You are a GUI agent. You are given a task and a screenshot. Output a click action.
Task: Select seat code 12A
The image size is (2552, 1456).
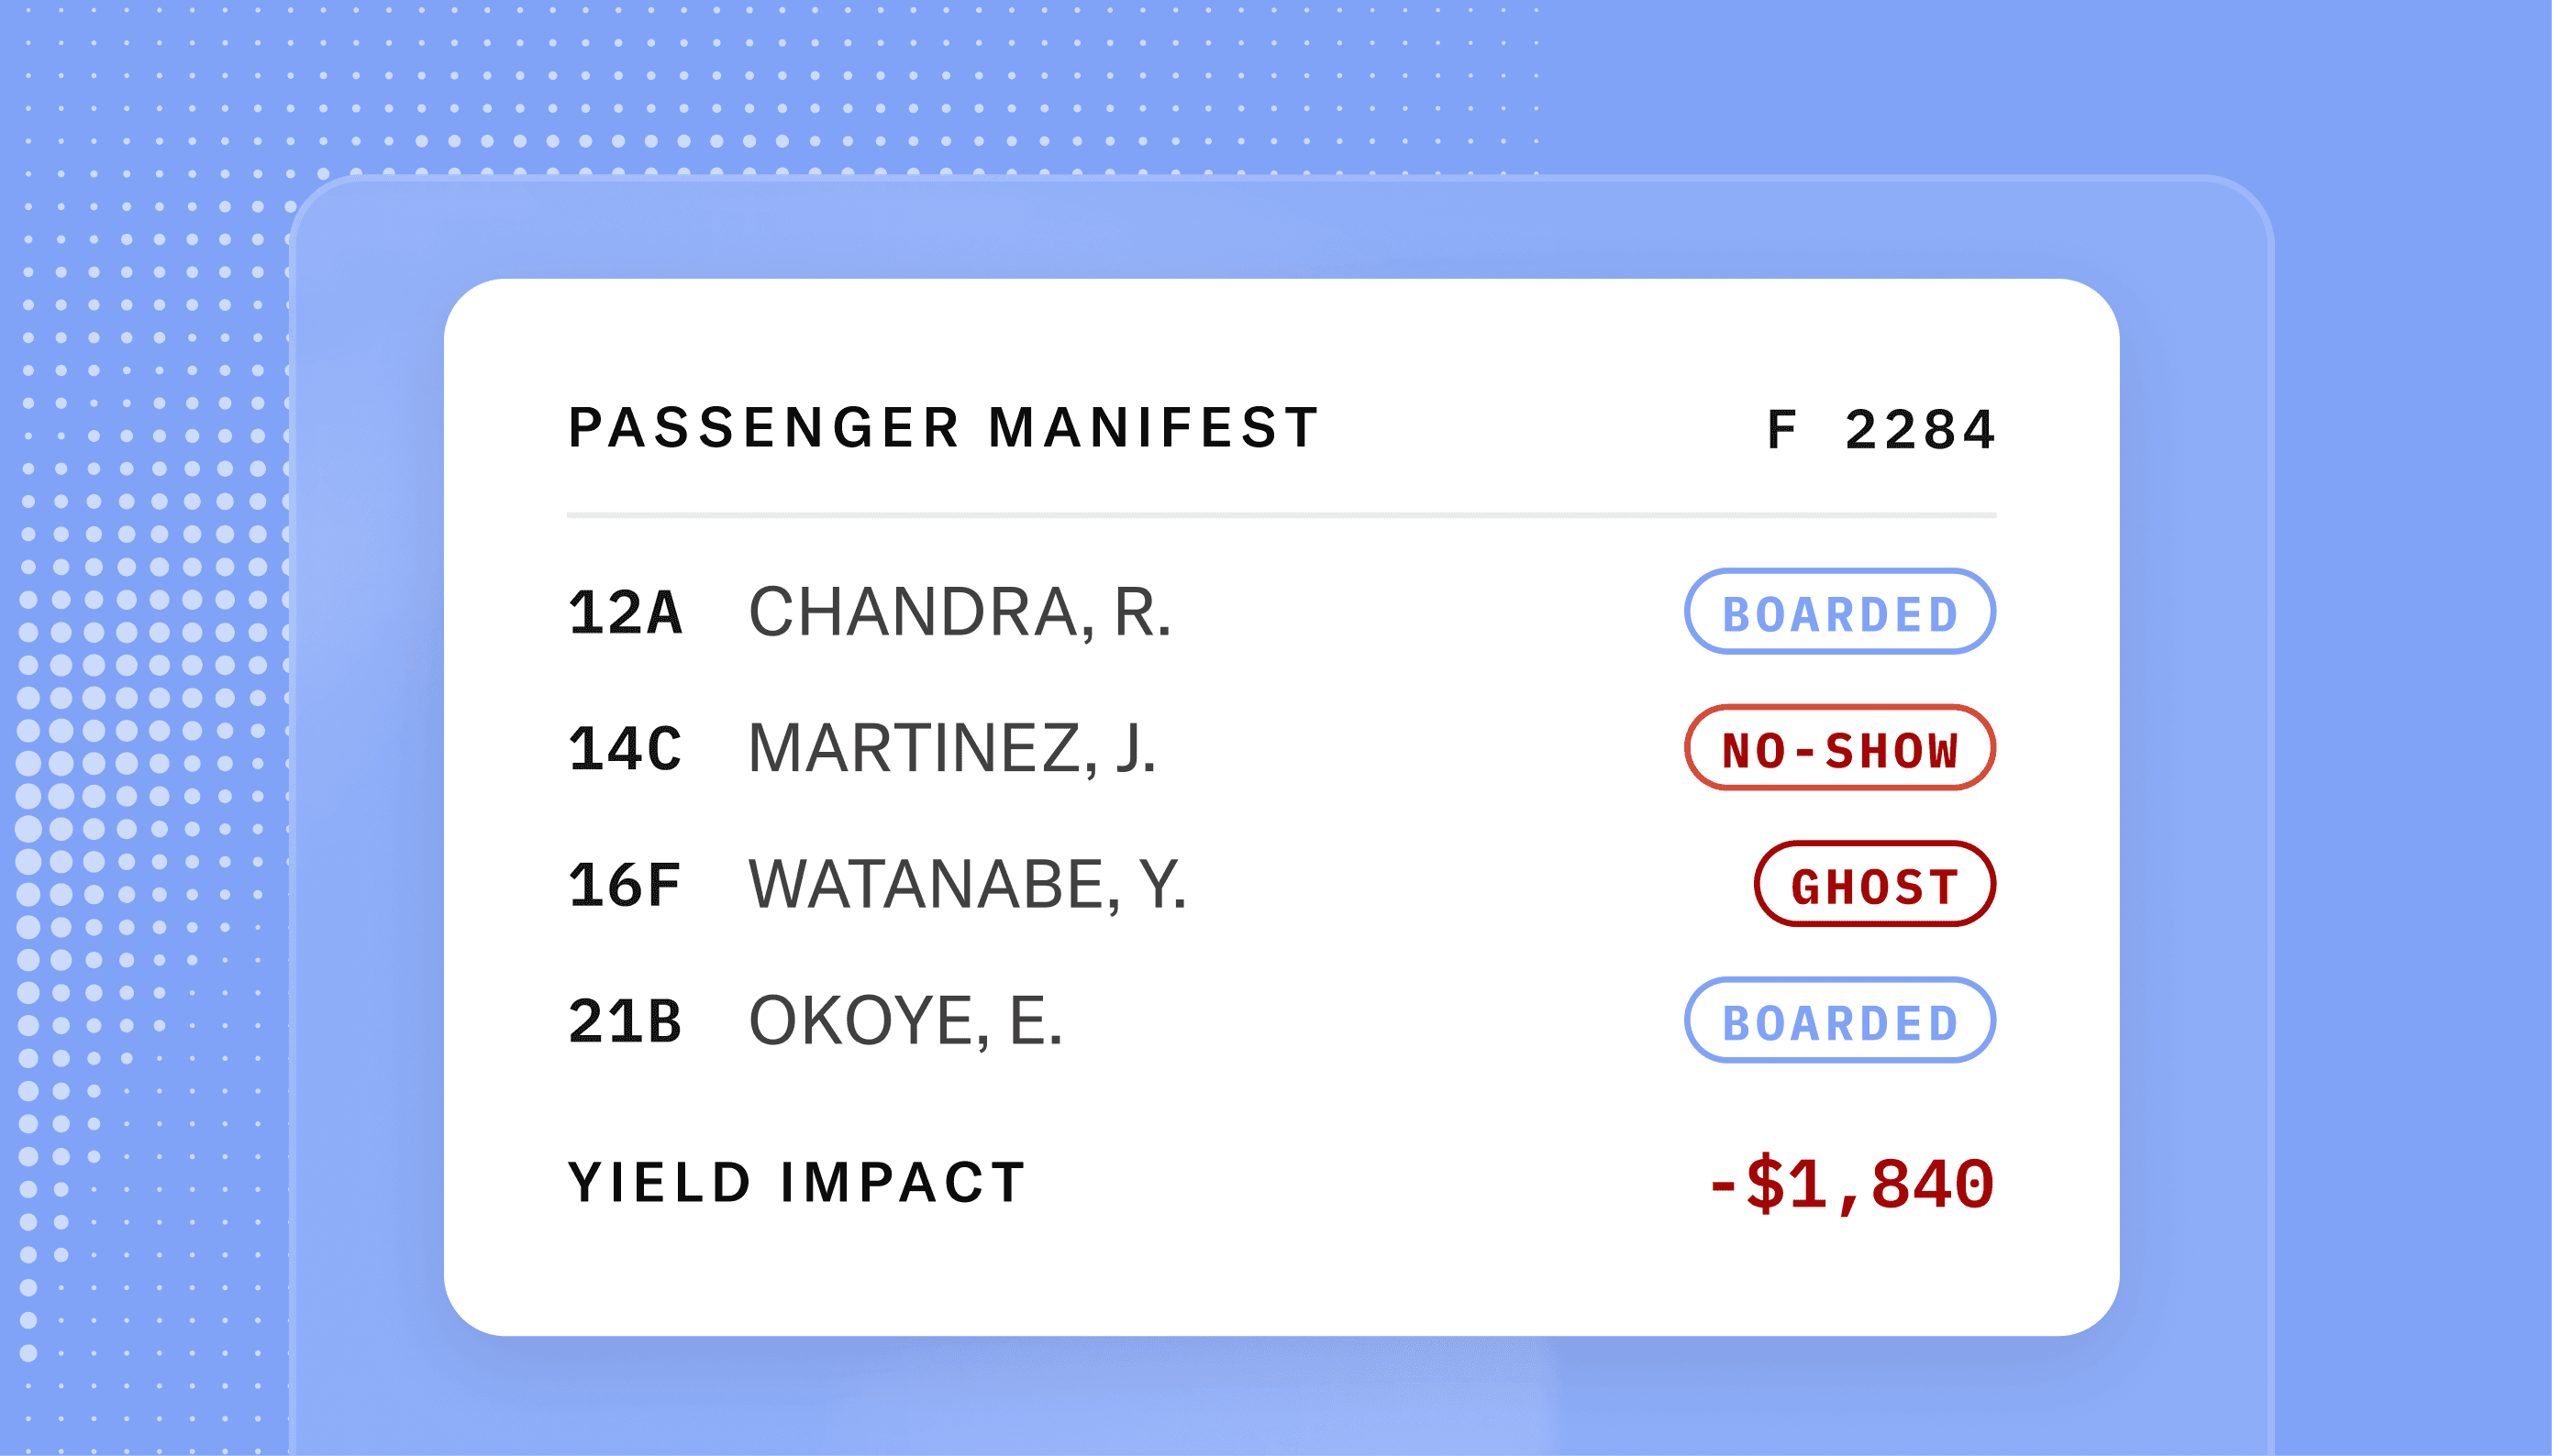pyautogui.click(x=626, y=612)
